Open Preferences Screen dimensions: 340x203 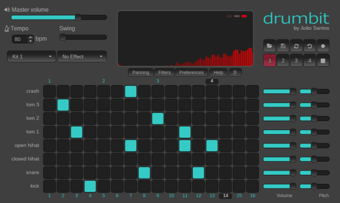191,72
